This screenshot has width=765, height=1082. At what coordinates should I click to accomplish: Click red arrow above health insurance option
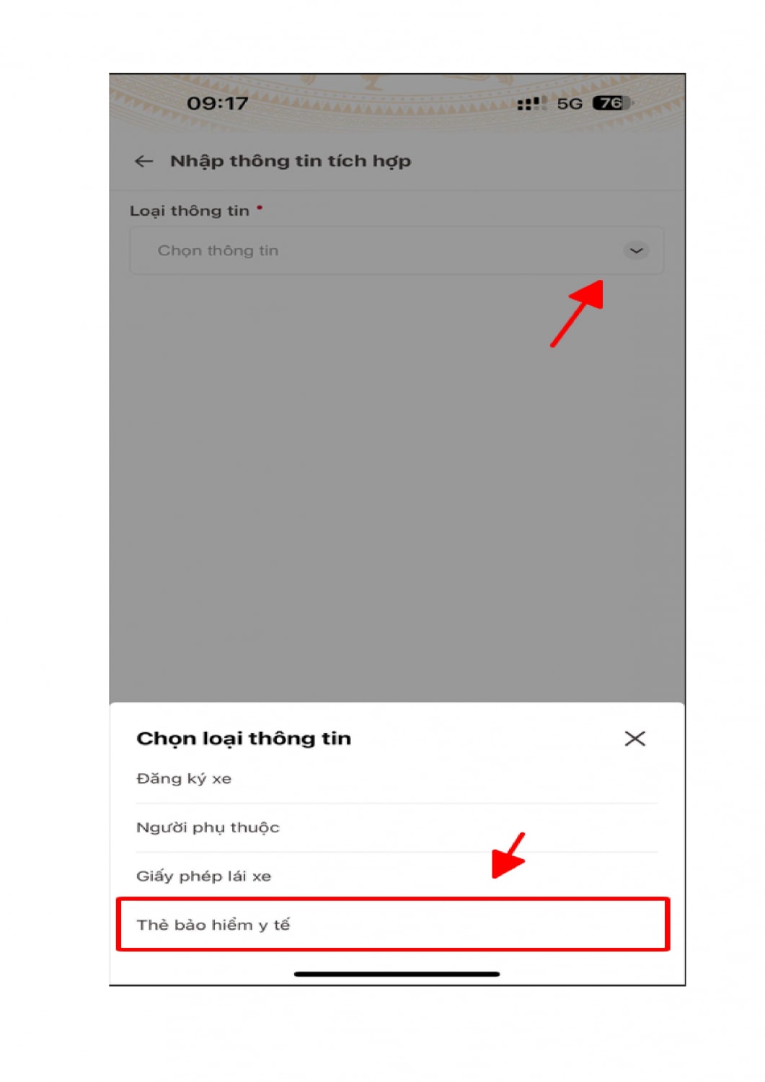pos(509,856)
